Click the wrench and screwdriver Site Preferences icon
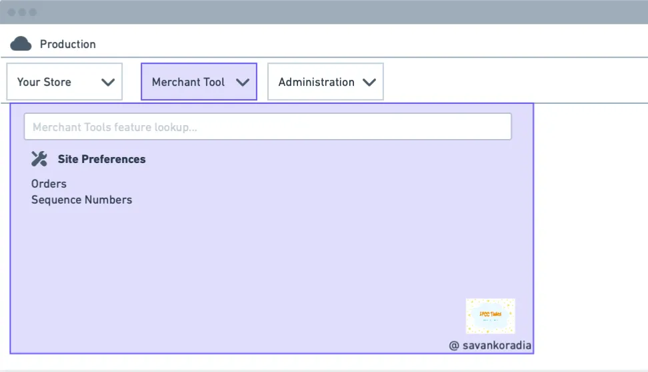Screen dimensions: 648x372 click(x=39, y=159)
